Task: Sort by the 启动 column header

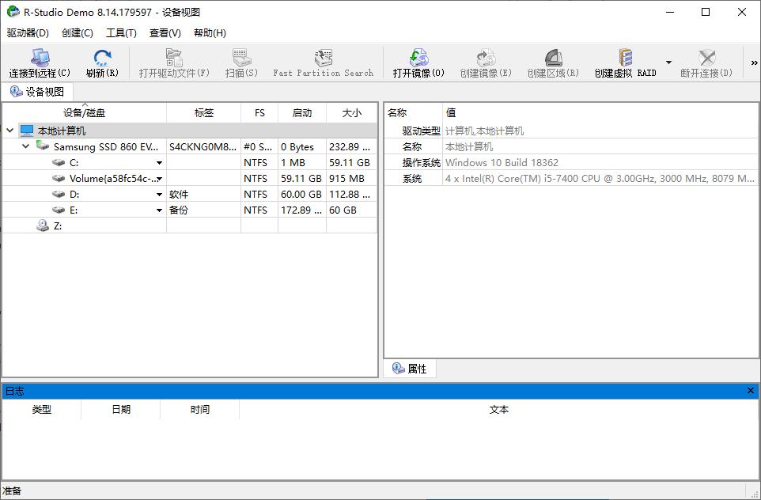Action: pos(302,112)
